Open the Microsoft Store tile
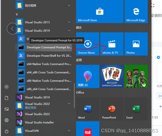 pos(100,11)
